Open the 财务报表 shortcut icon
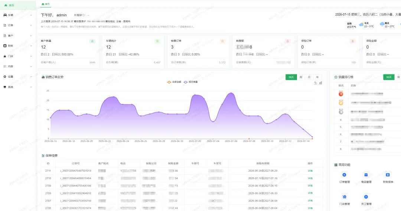This screenshot has width=401, height=211. coord(388,175)
